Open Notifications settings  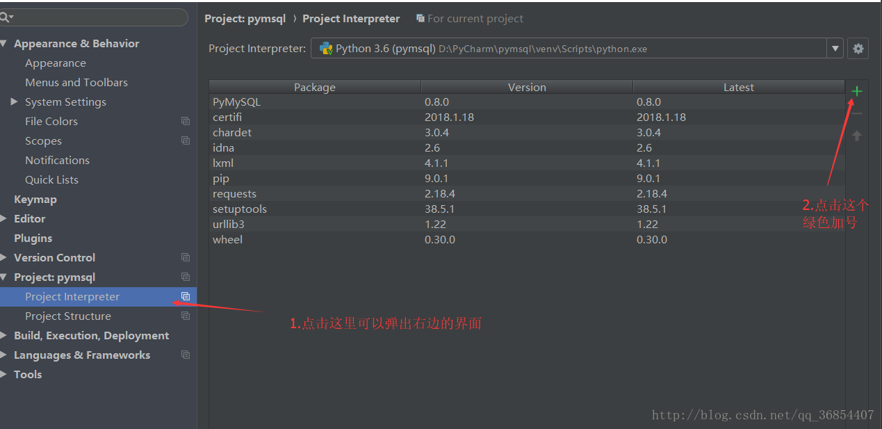[x=57, y=160]
